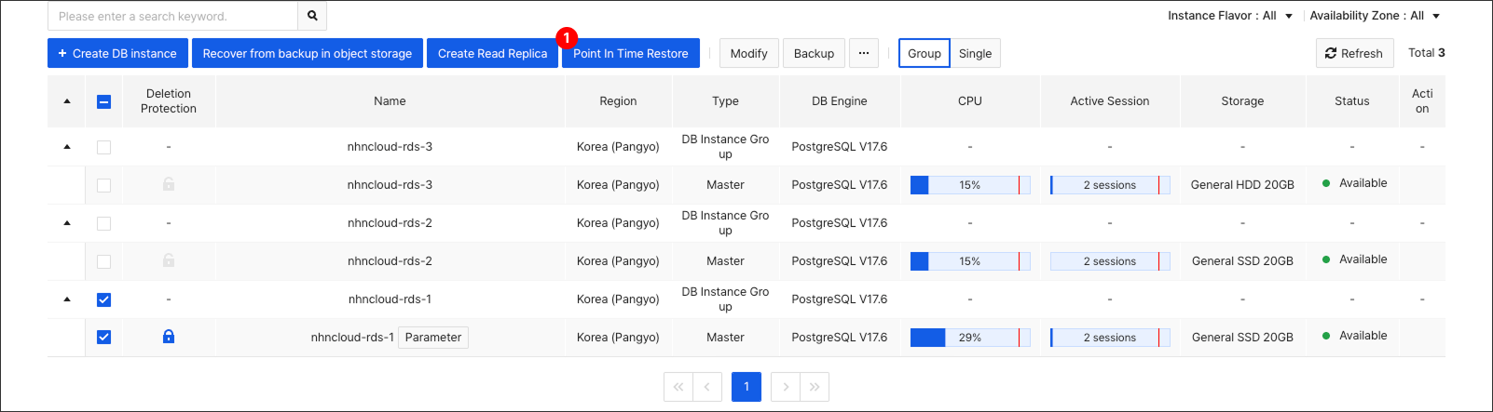This screenshot has width=1493, height=412.
Task: Click the Storage column header
Action: pos(1242,101)
